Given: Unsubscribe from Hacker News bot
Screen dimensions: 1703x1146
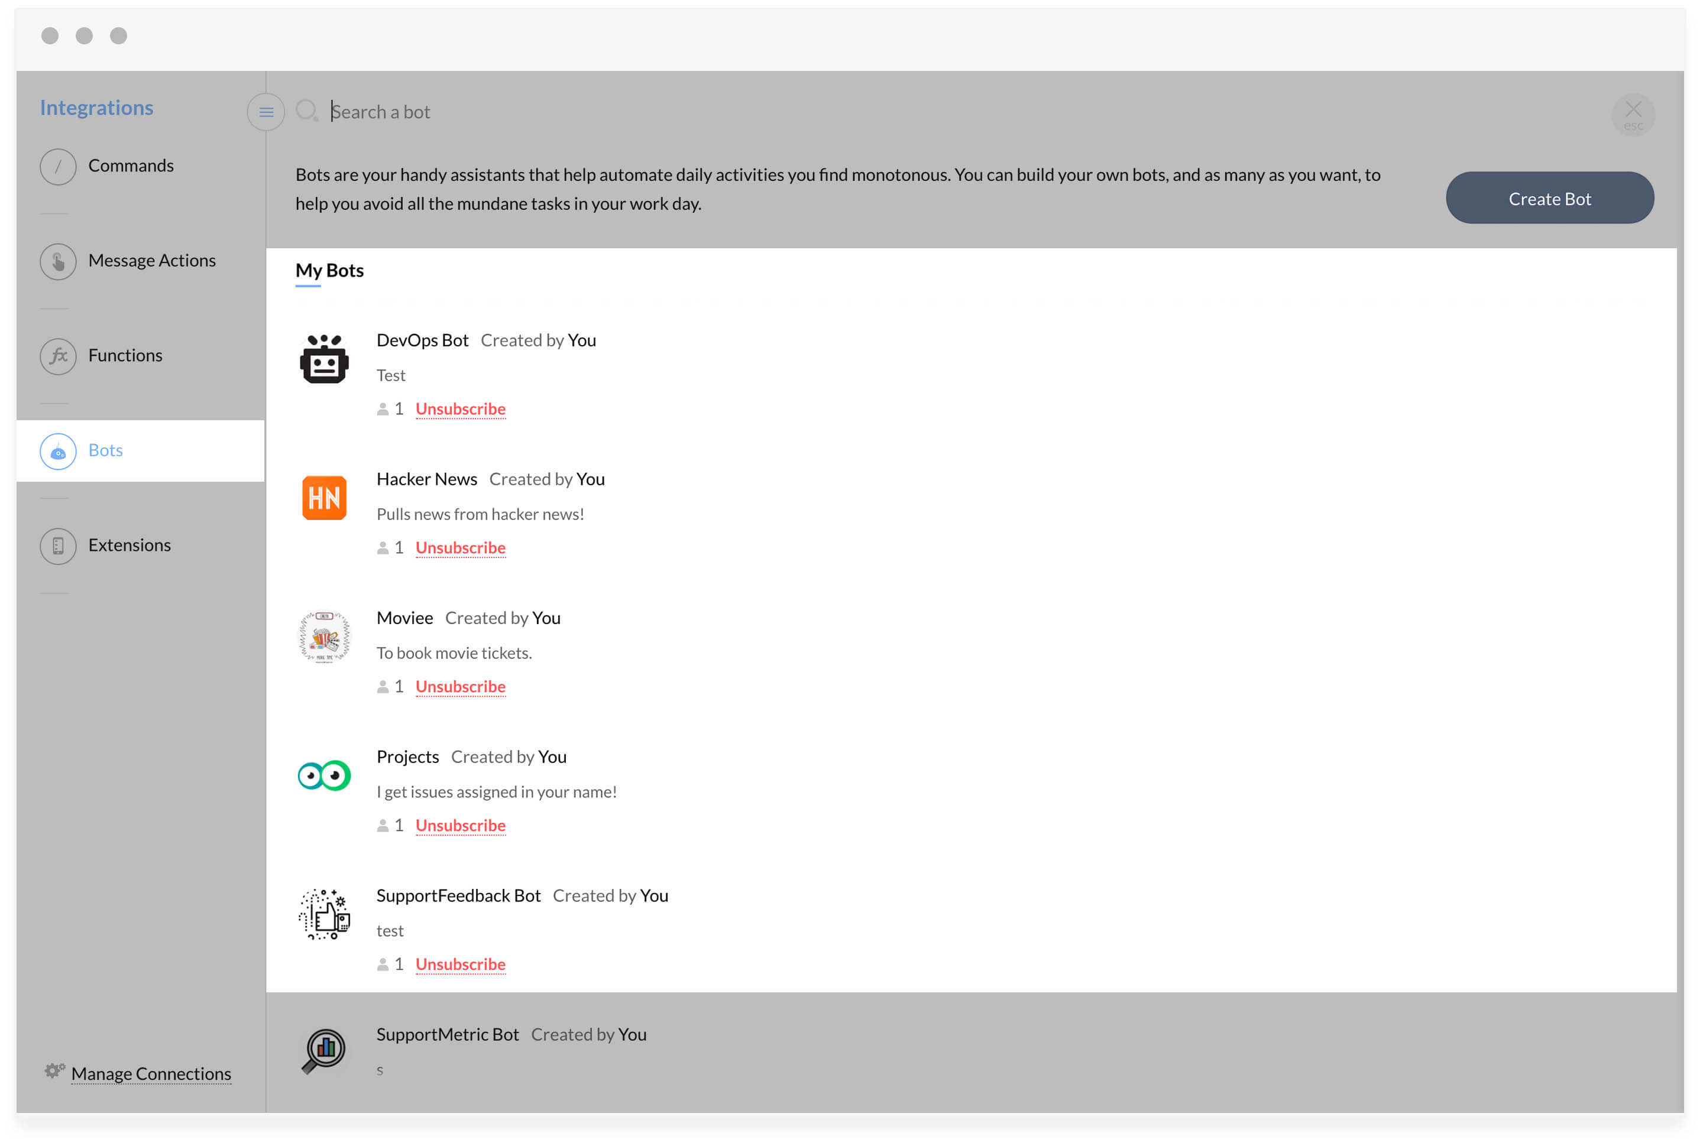Looking at the screenshot, I should (460, 548).
